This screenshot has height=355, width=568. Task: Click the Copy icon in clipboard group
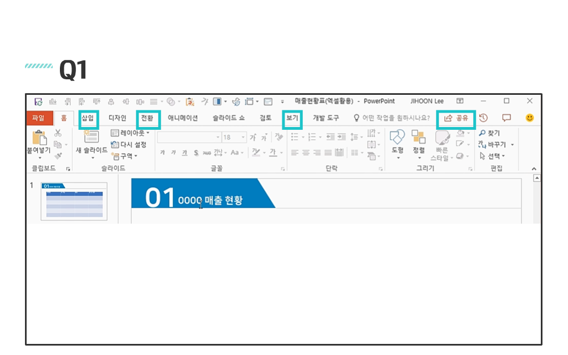[x=58, y=144]
